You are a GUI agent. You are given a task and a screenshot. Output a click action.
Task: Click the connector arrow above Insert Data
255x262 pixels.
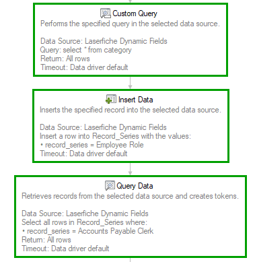130,83
